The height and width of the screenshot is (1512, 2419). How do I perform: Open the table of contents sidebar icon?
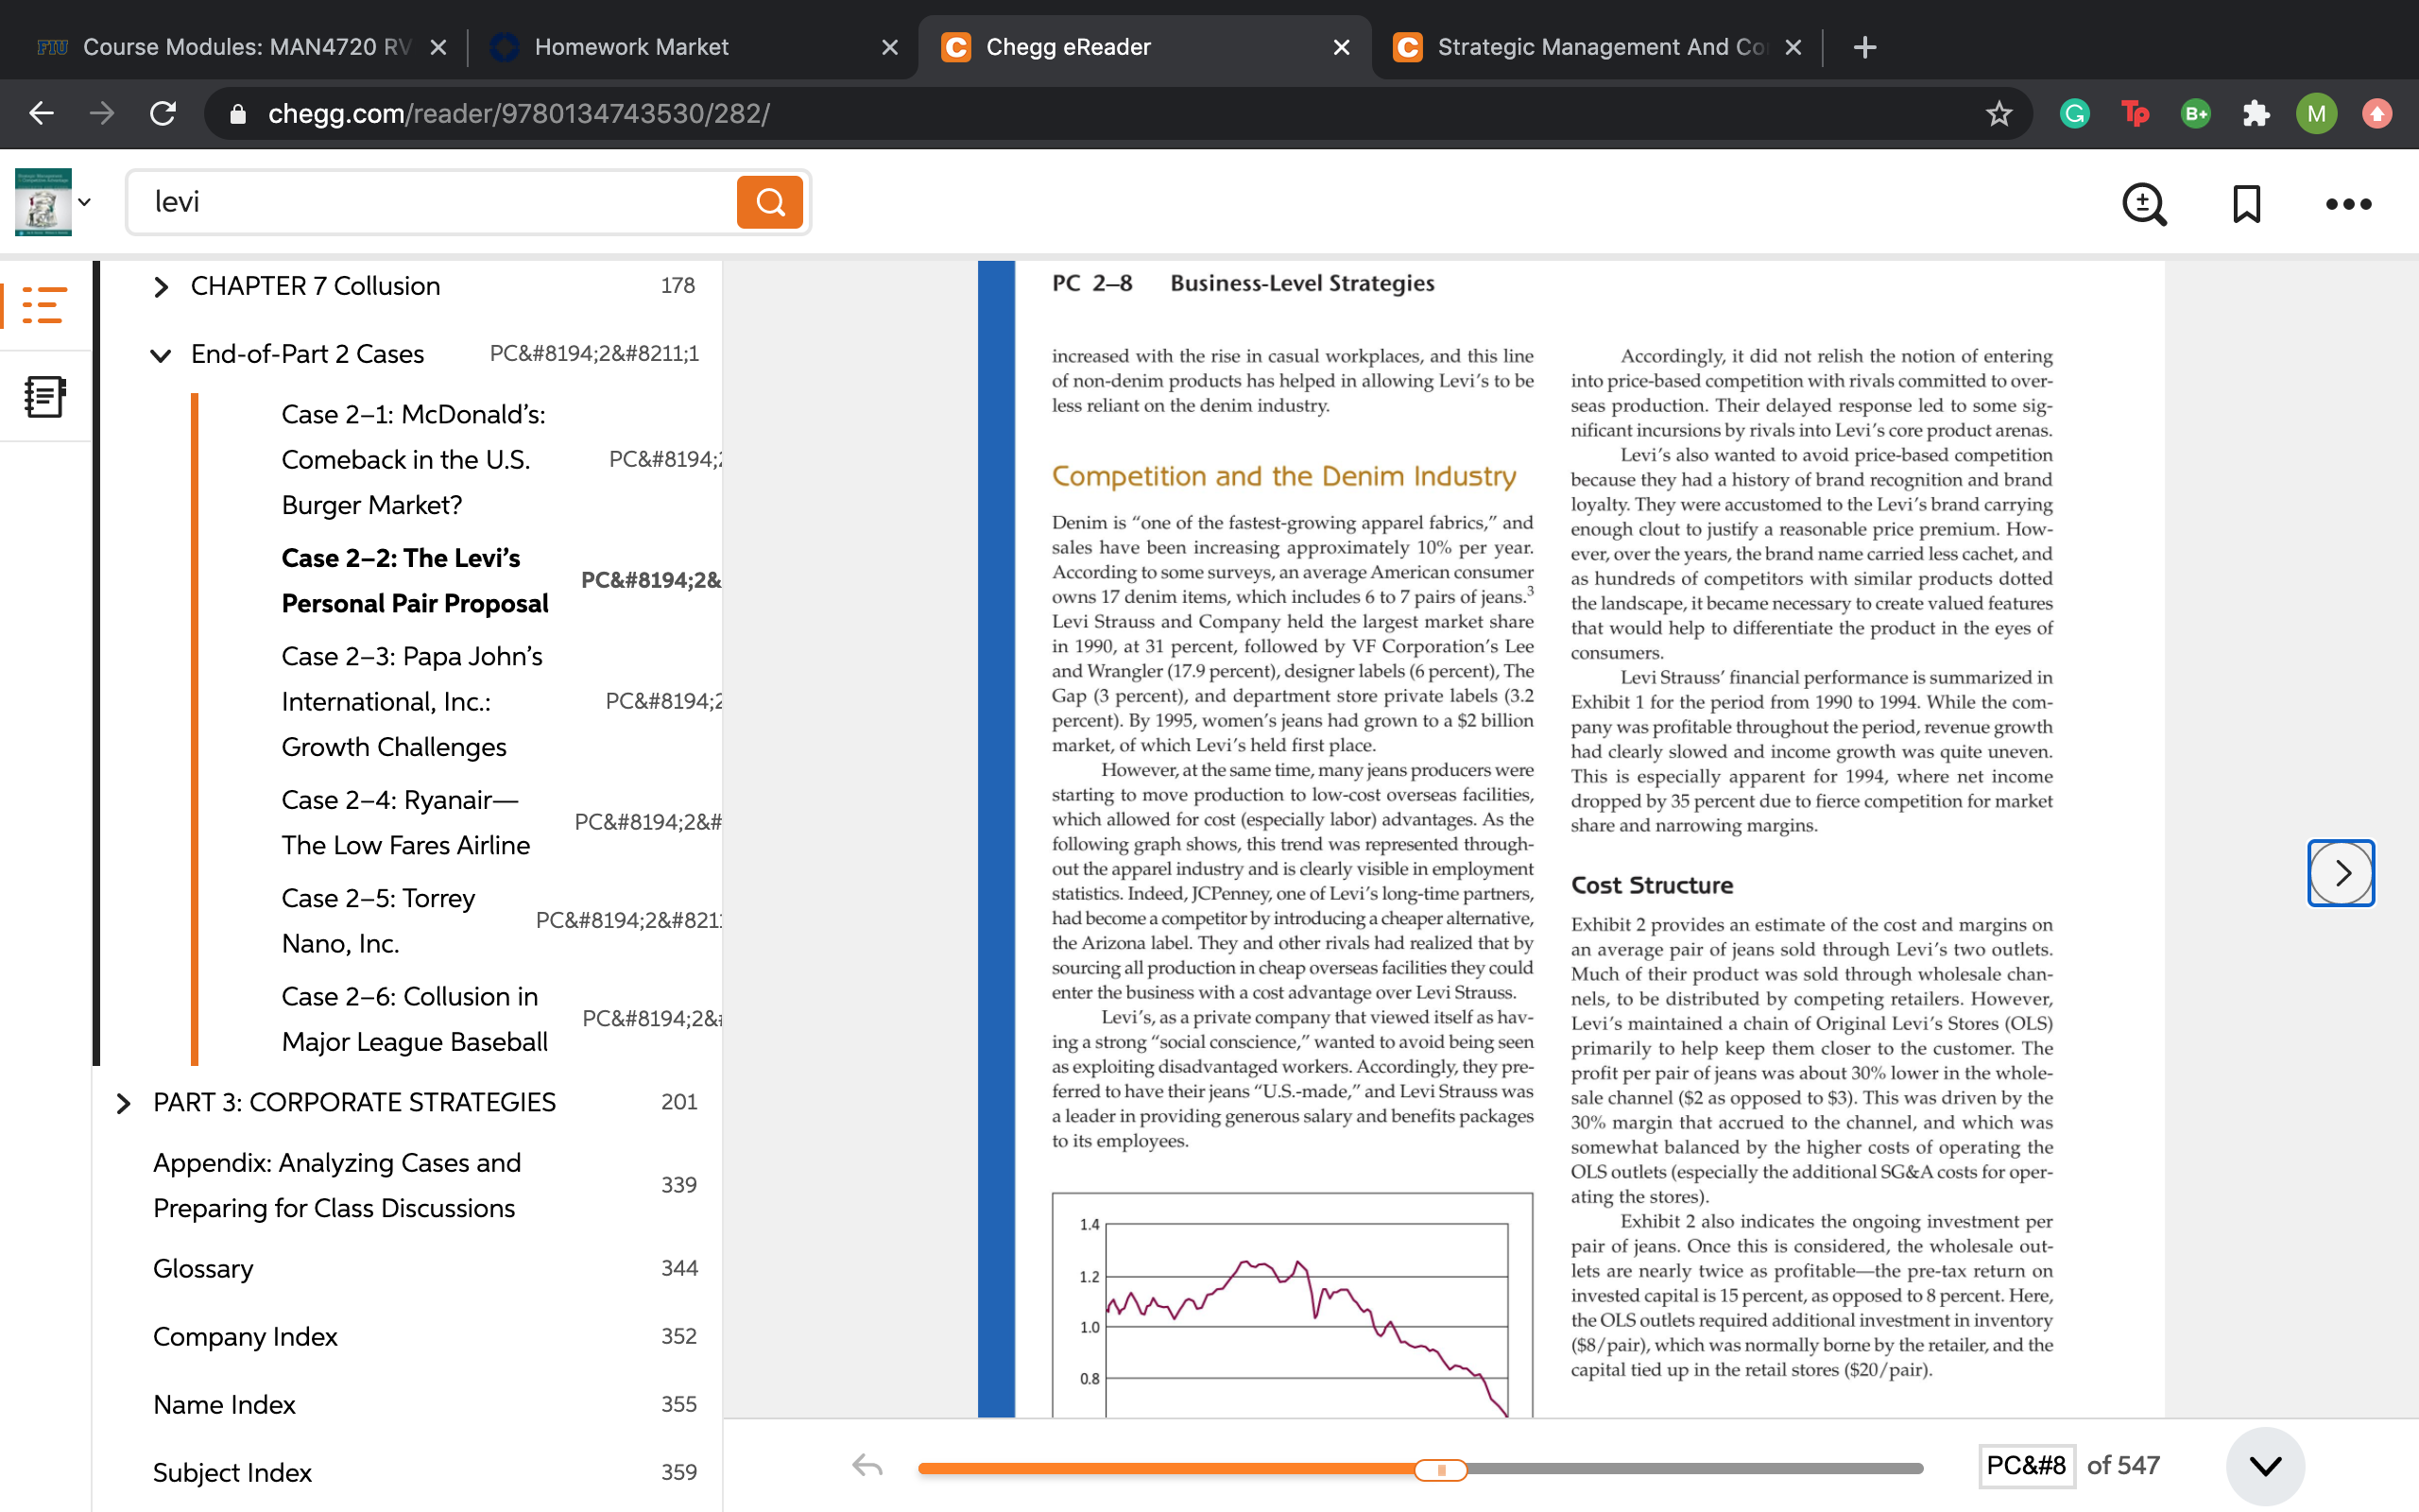tap(44, 305)
